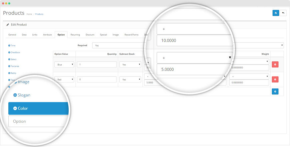
Task: Open weight prefix dropdown in Red row
Action: [249, 76]
